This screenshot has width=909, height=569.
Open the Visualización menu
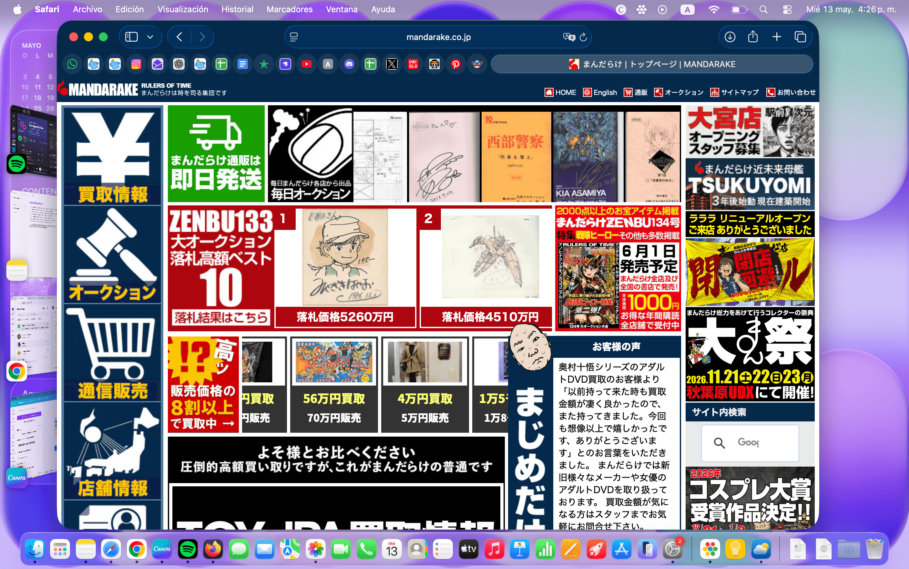pos(183,9)
